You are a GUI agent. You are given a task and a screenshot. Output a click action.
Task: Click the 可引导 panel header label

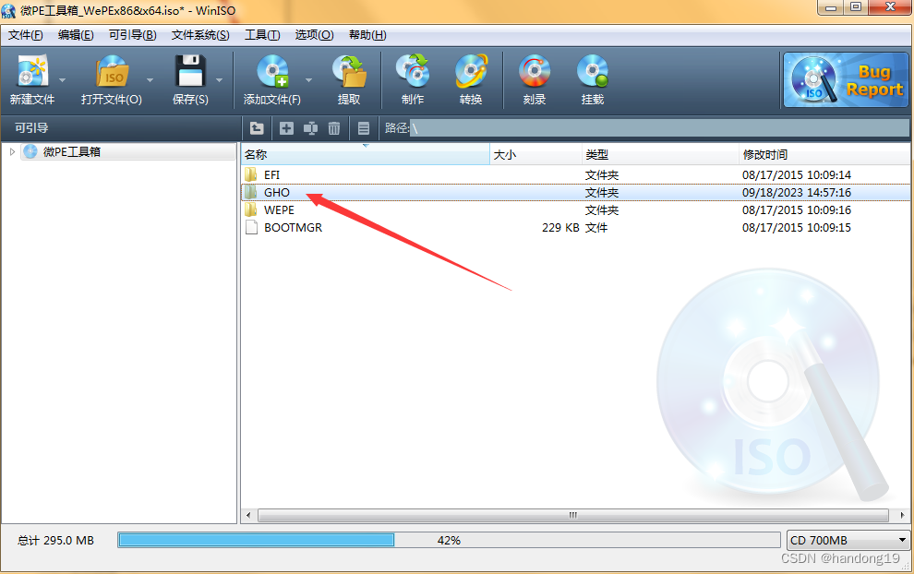pos(31,128)
